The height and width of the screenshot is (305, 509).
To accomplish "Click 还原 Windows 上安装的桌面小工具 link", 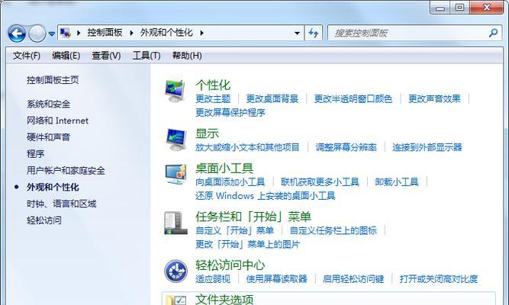I will [x=266, y=196].
